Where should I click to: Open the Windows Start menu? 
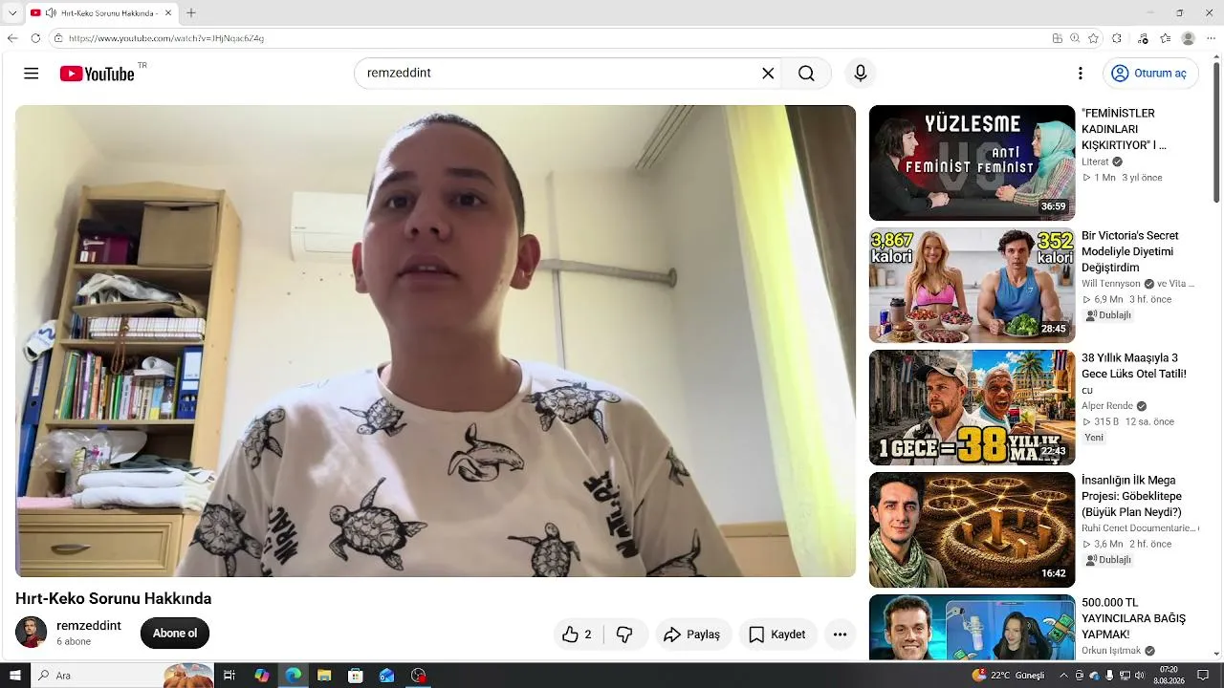[13, 676]
